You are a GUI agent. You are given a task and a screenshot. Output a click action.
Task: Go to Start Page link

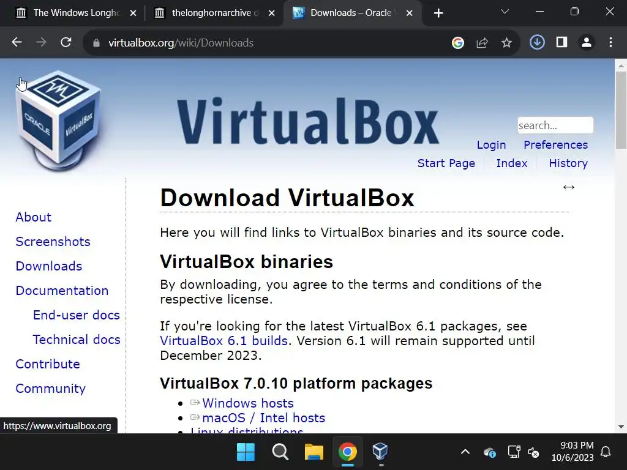tap(446, 163)
